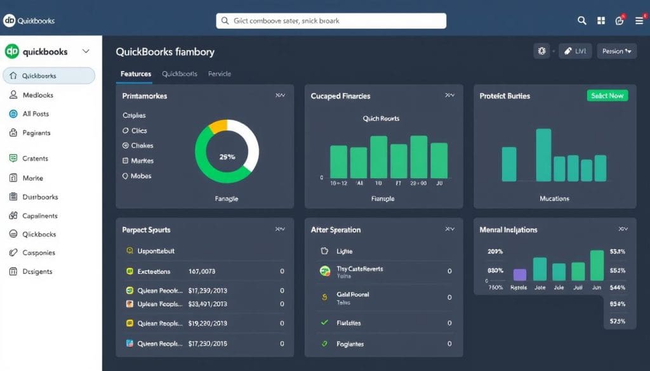
Task: Click the search magnifier icon in top bar
Action: [x=581, y=21]
